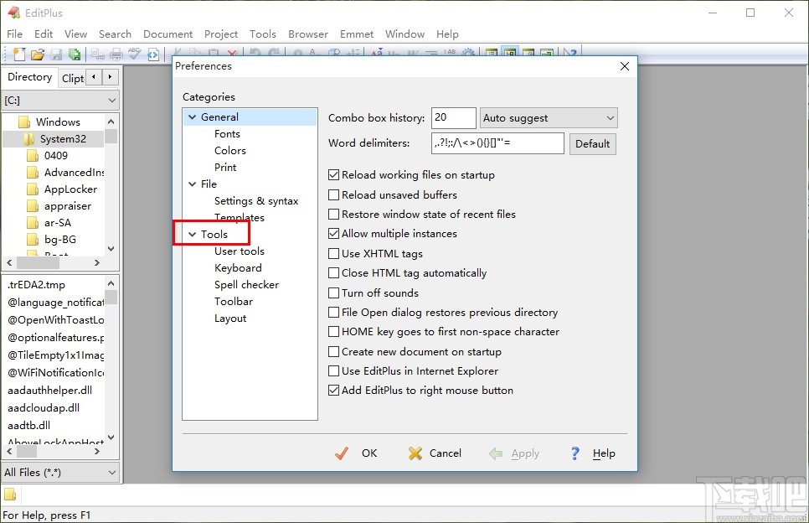
Task: Open the Project menu
Action: [221, 34]
